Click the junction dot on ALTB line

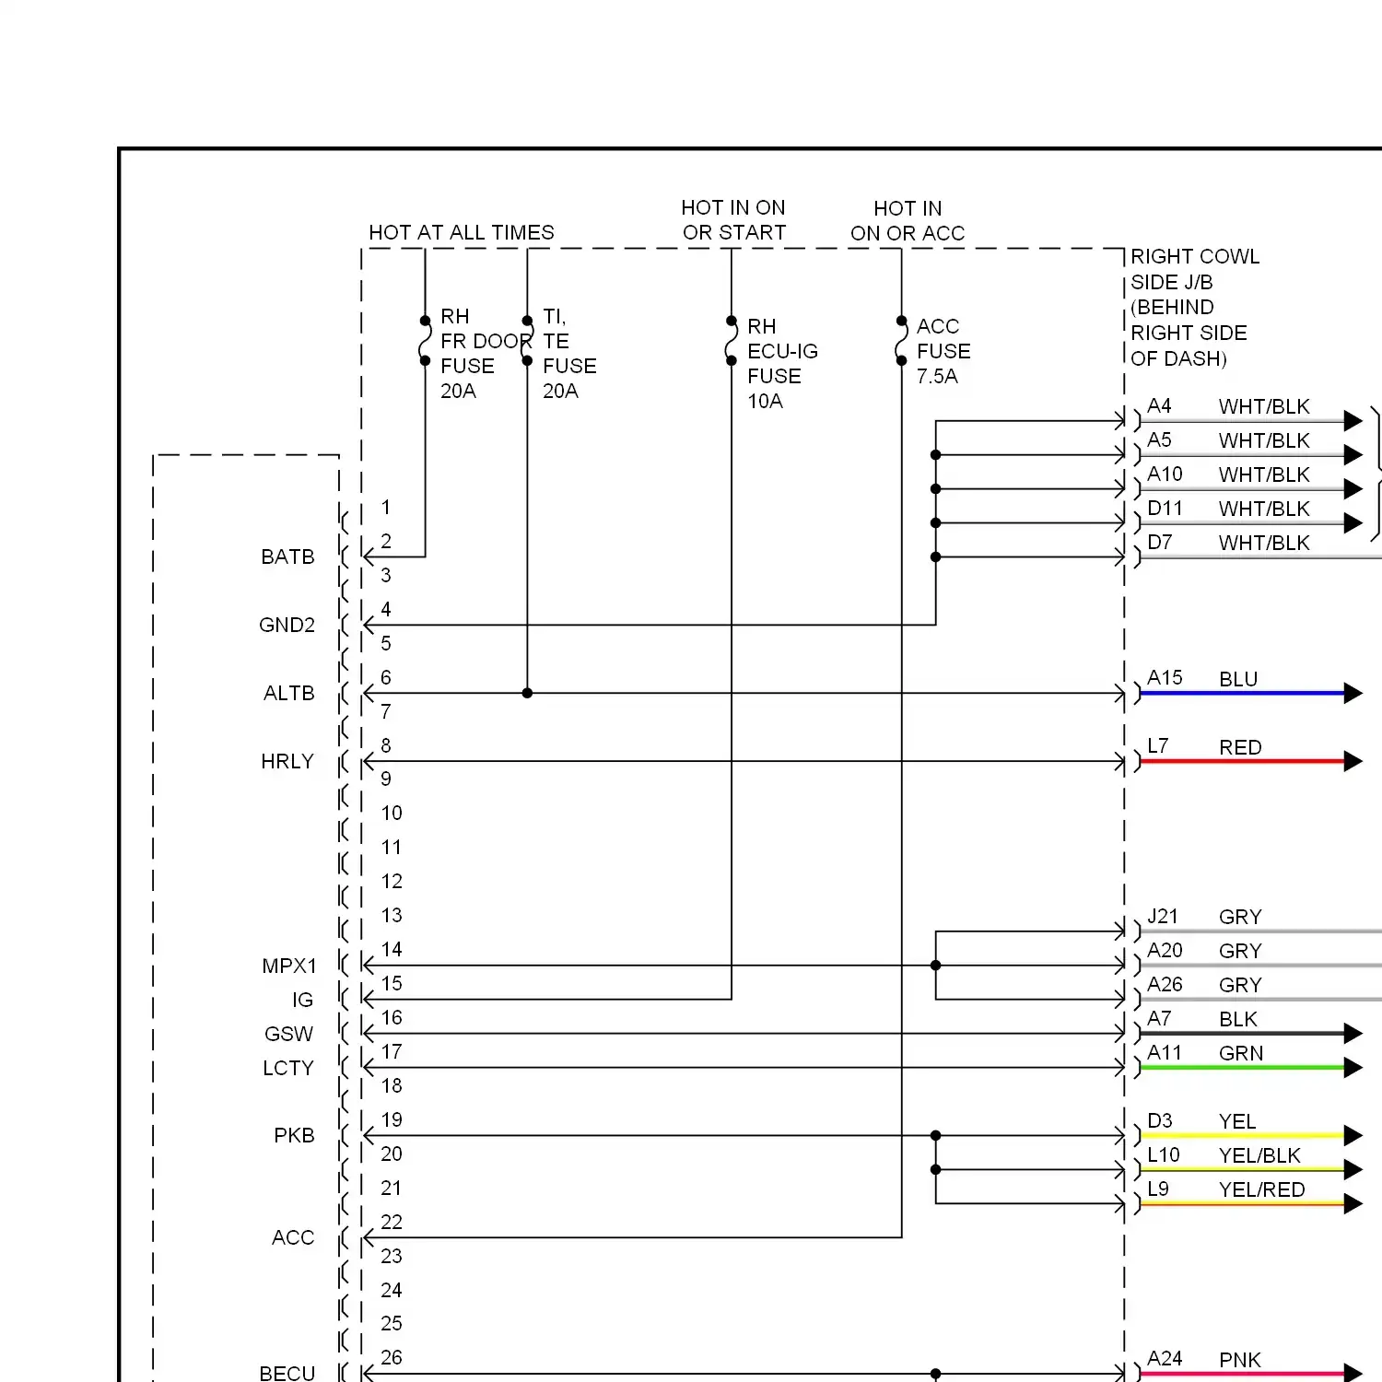pyautogui.click(x=527, y=693)
